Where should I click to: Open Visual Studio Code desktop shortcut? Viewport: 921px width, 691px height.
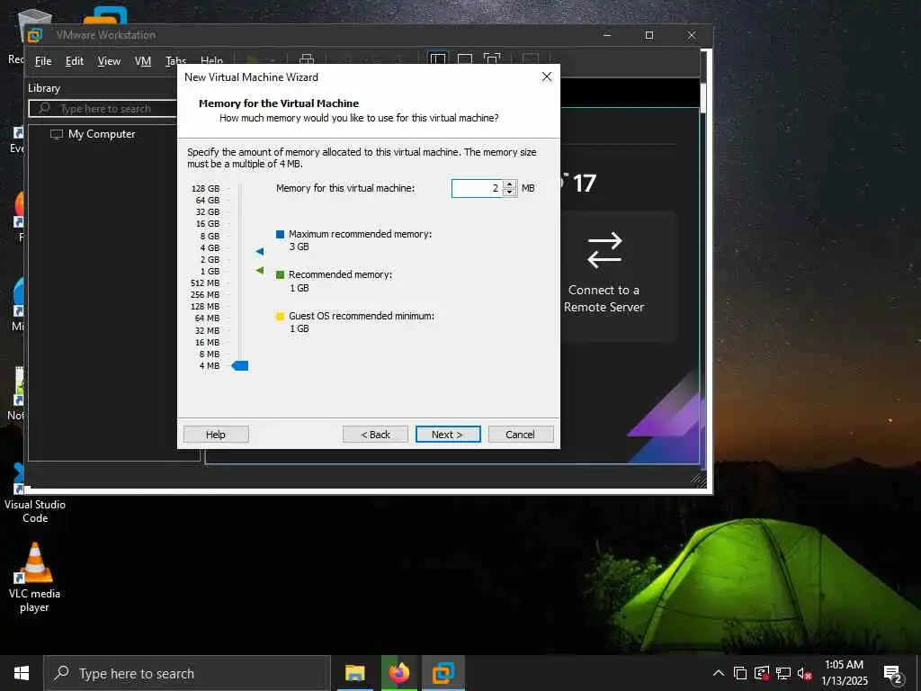[x=35, y=494]
